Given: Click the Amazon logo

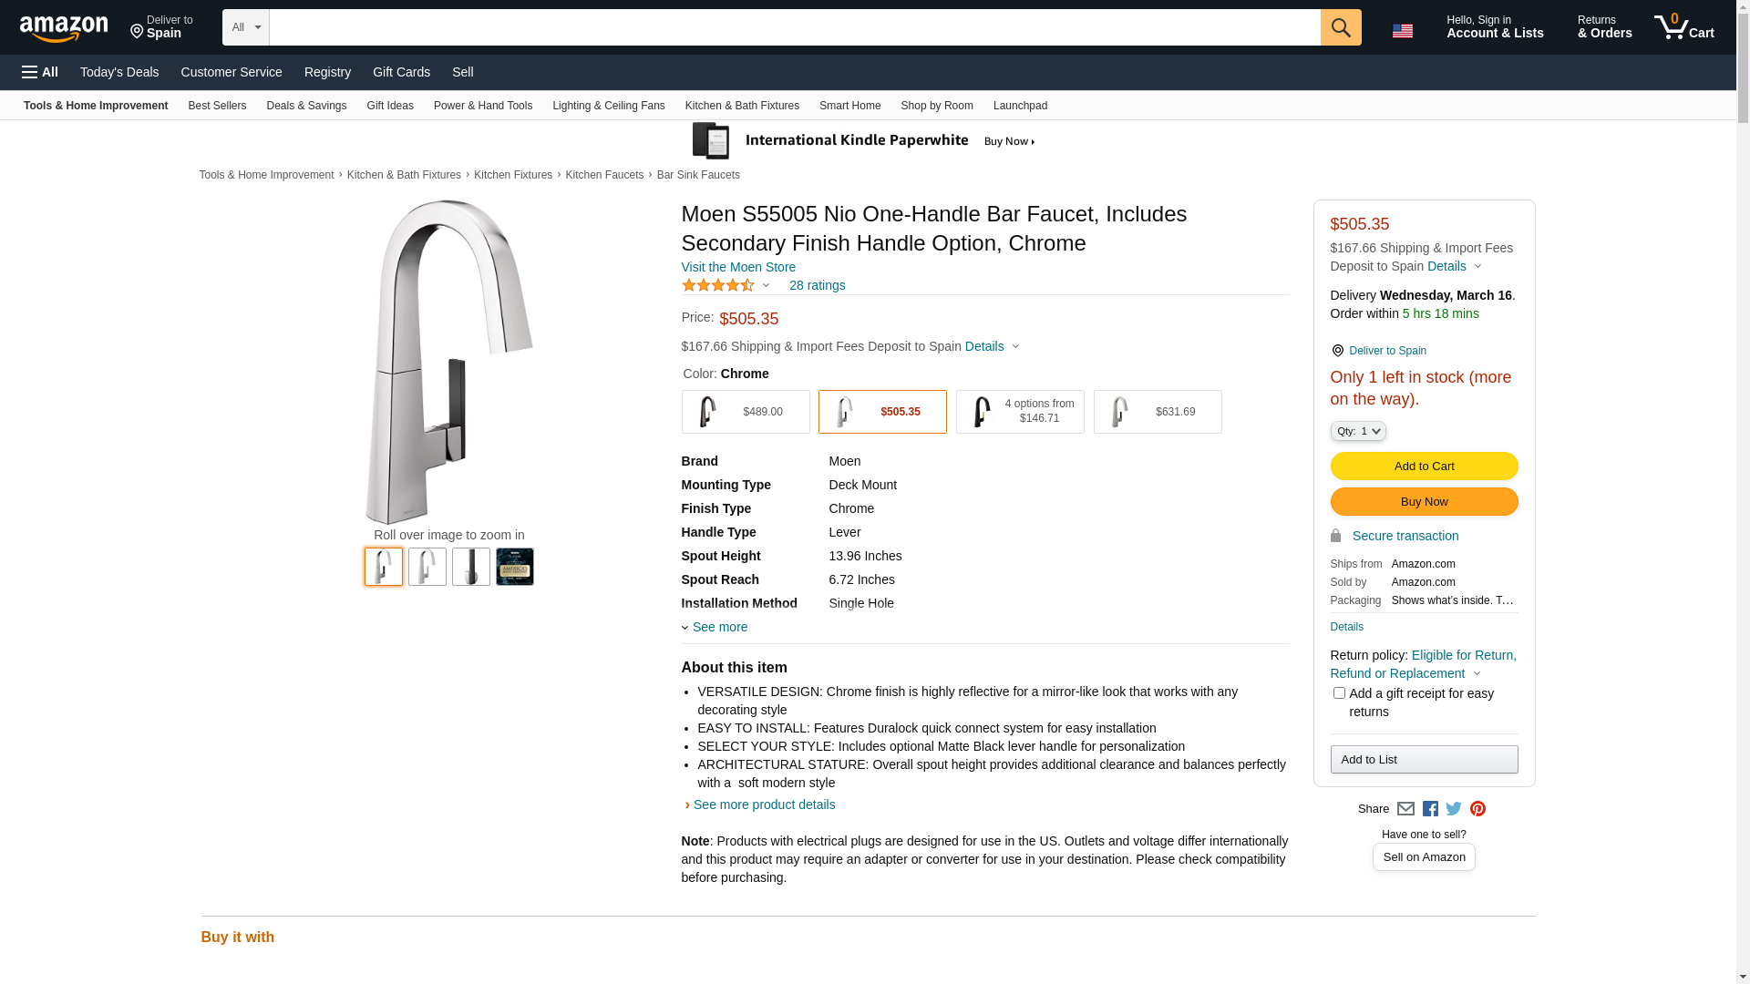Looking at the screenshot, I should (x=64, y=28).
